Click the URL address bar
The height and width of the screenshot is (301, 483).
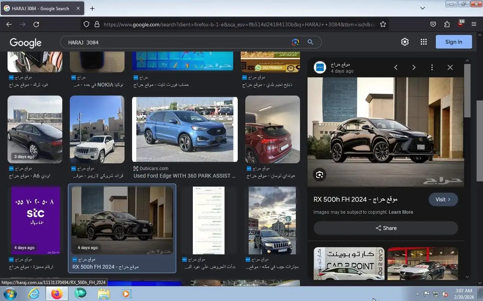coord(239,24)
